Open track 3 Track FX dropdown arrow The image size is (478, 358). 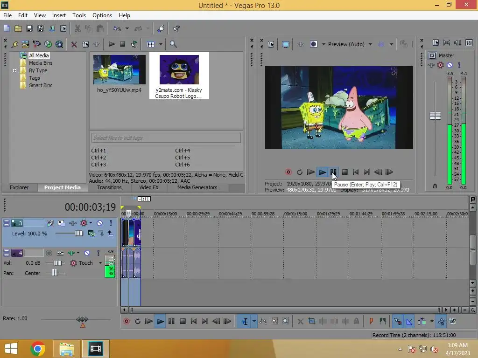pyautogui.click(x=91, y=223)
